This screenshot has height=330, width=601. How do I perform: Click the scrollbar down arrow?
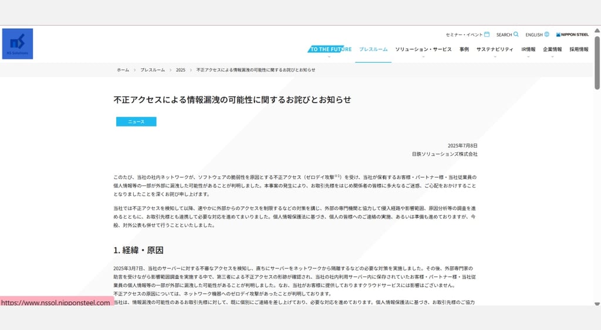pos(597,304)
